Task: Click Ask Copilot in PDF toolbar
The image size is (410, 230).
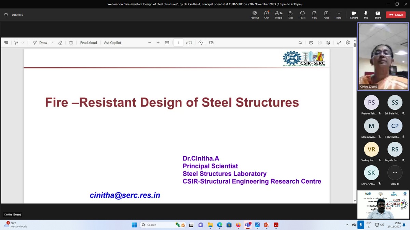Action: tap(112, 43)
